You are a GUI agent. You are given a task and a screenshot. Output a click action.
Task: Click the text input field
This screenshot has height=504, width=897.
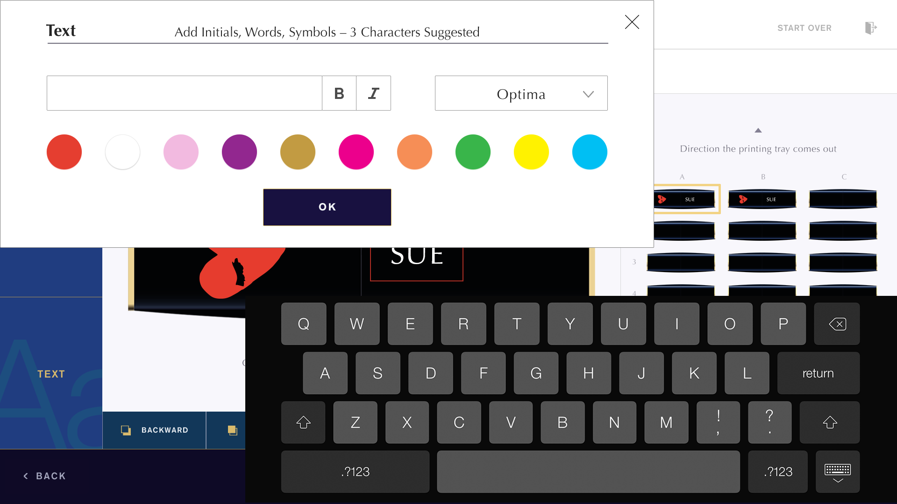point(184,93)
